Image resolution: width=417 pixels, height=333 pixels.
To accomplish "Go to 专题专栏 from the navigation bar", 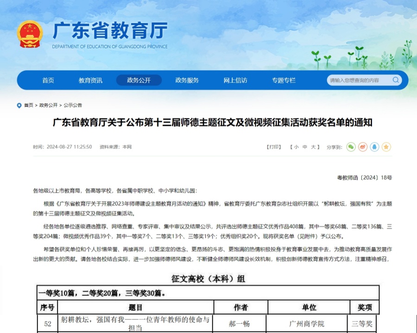I will point(284,80).
